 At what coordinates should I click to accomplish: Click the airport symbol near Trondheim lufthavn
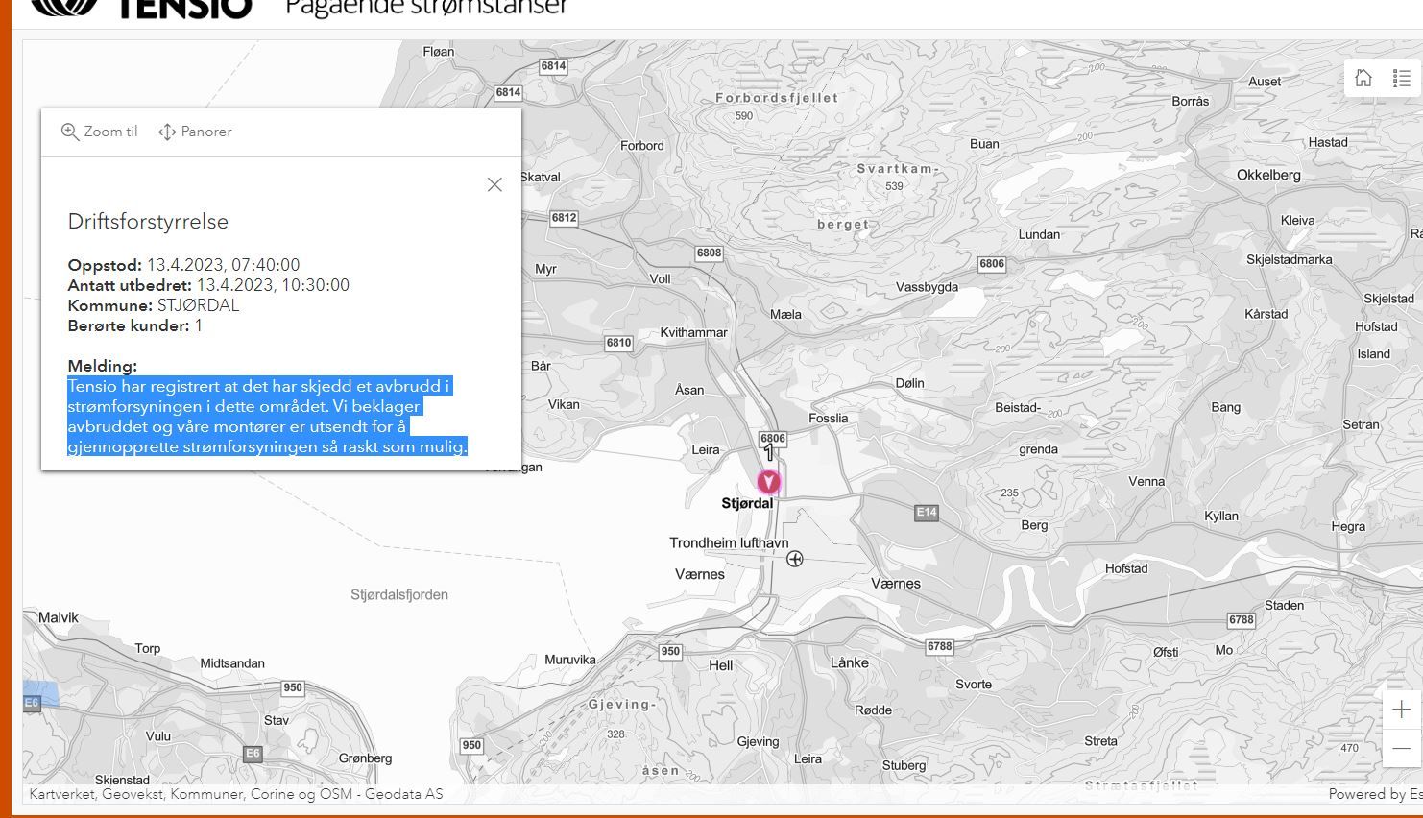tap(795, 559)
